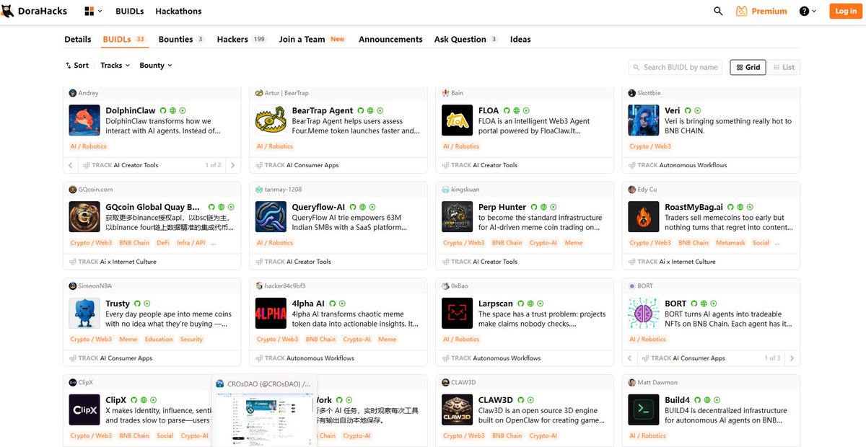Open author SimeonNBA profile
Image resolution: width=866 pixels, height=447 pixels.
tap(90, 286)
